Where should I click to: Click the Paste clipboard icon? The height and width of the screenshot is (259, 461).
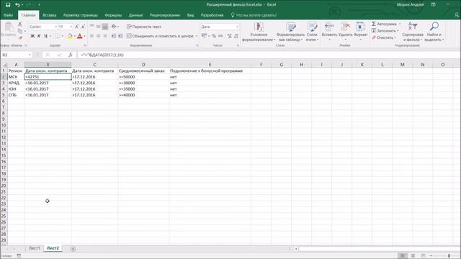[x=9, y=27]
